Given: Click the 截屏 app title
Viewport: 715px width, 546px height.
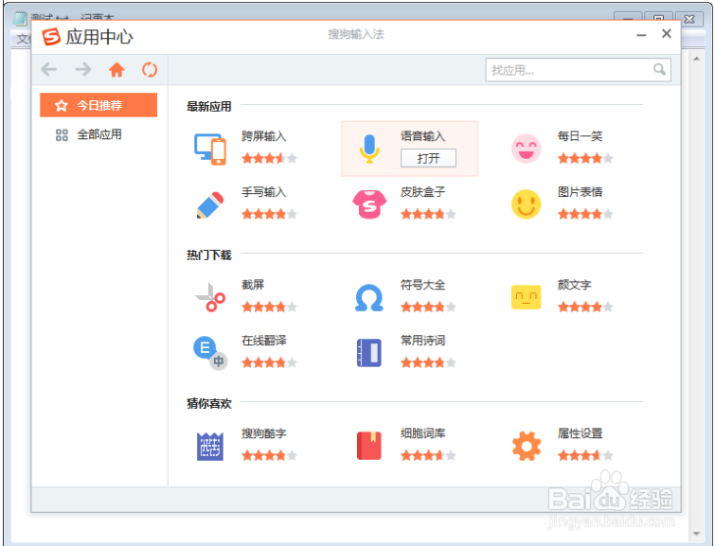Looking at the screenshot, I should (x=253, y=285).
